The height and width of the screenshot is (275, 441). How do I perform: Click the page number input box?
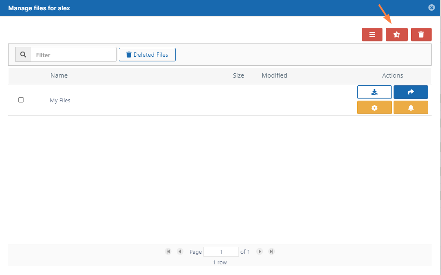(x=221, y=252)
